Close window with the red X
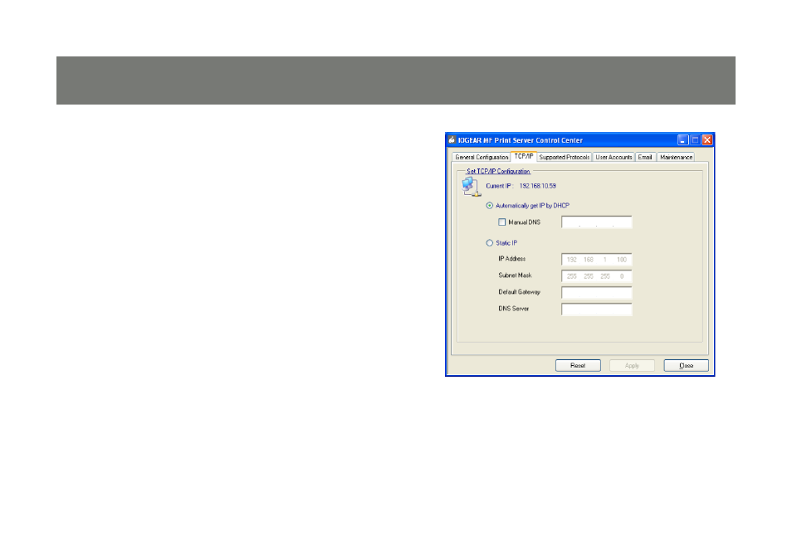Image resolution: width=792 pixels, height=551 pixels. coord(707,140)
